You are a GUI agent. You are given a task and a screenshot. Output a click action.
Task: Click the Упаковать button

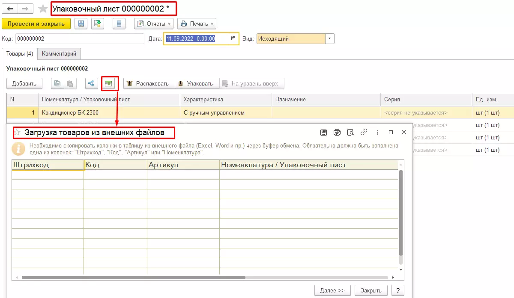[x=197, y=83]
